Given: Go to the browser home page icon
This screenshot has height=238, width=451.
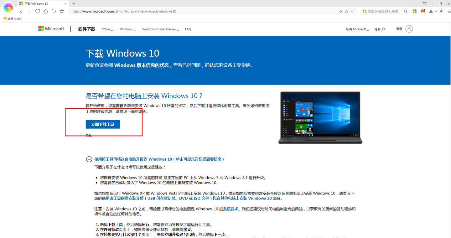Looking at the screenshot, I should [x=46, y=11].
